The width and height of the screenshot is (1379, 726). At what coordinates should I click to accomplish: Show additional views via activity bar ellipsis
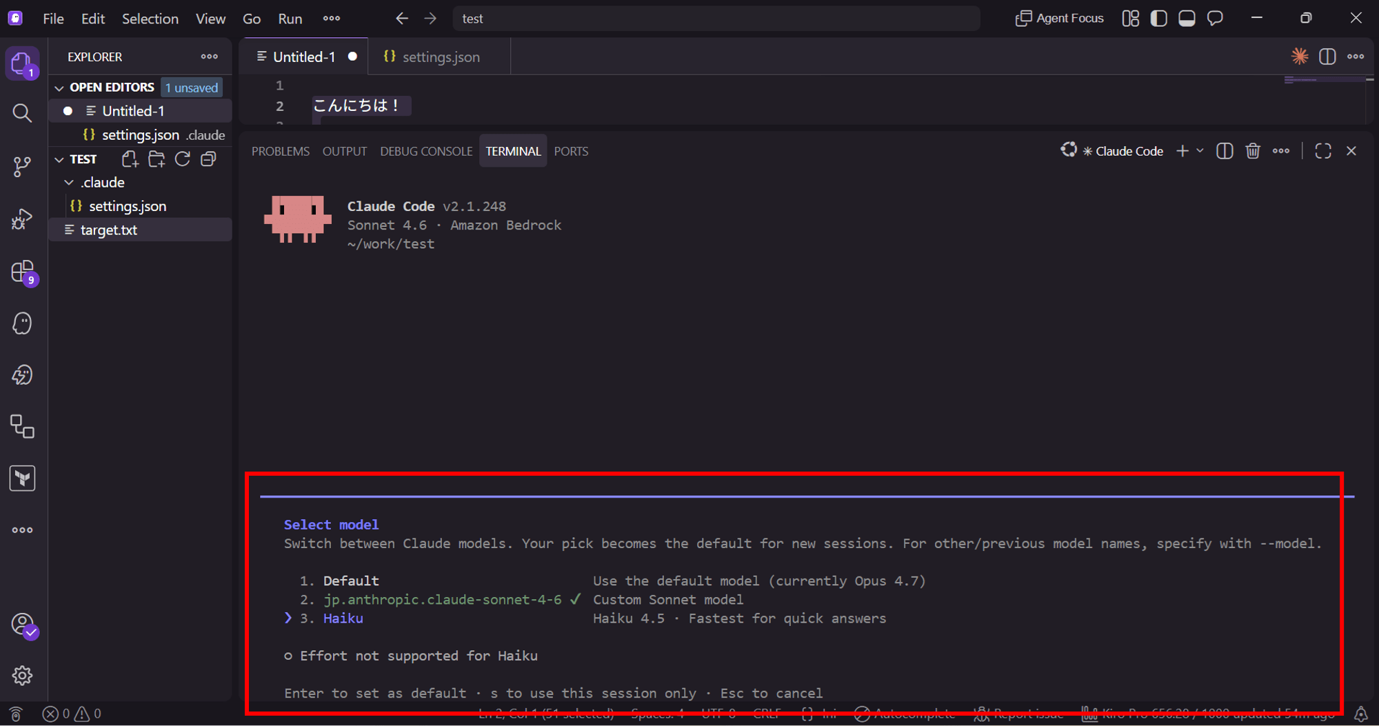click(x=22, y=530)
